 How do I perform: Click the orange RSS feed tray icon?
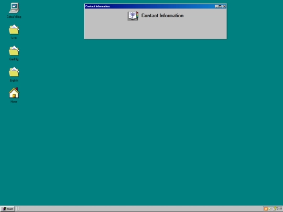click(266, 209)
